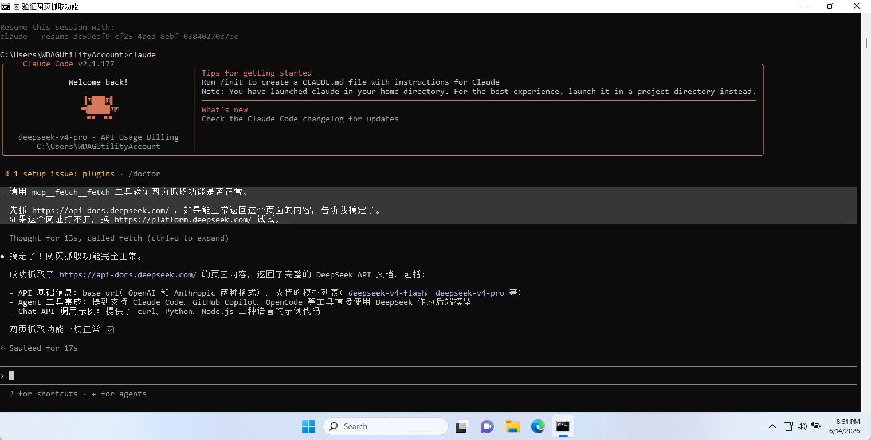Click the "What's new" heading
The height and width of the screenshot is (440, 871).
pyautogui.click(x=225, y=109)
